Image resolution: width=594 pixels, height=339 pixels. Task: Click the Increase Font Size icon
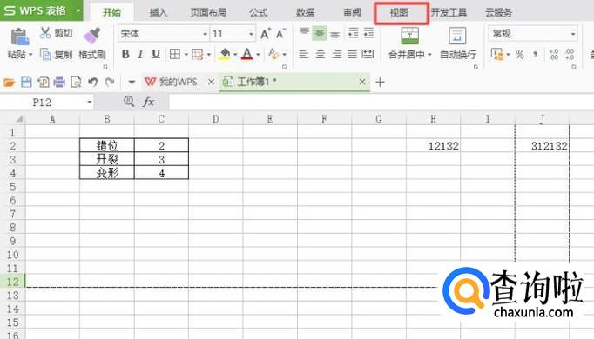(x=265, y=34)
